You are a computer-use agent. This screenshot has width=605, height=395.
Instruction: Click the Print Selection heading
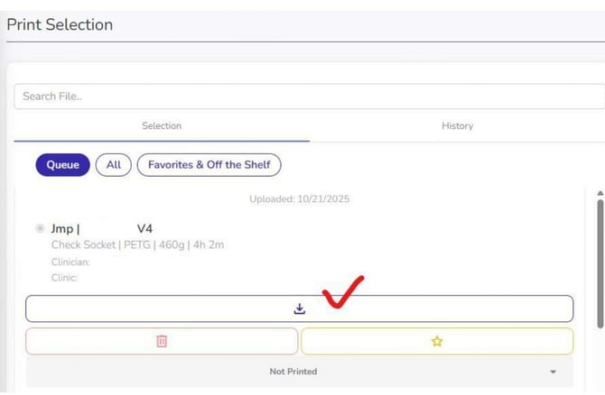(x=60, y=24)
